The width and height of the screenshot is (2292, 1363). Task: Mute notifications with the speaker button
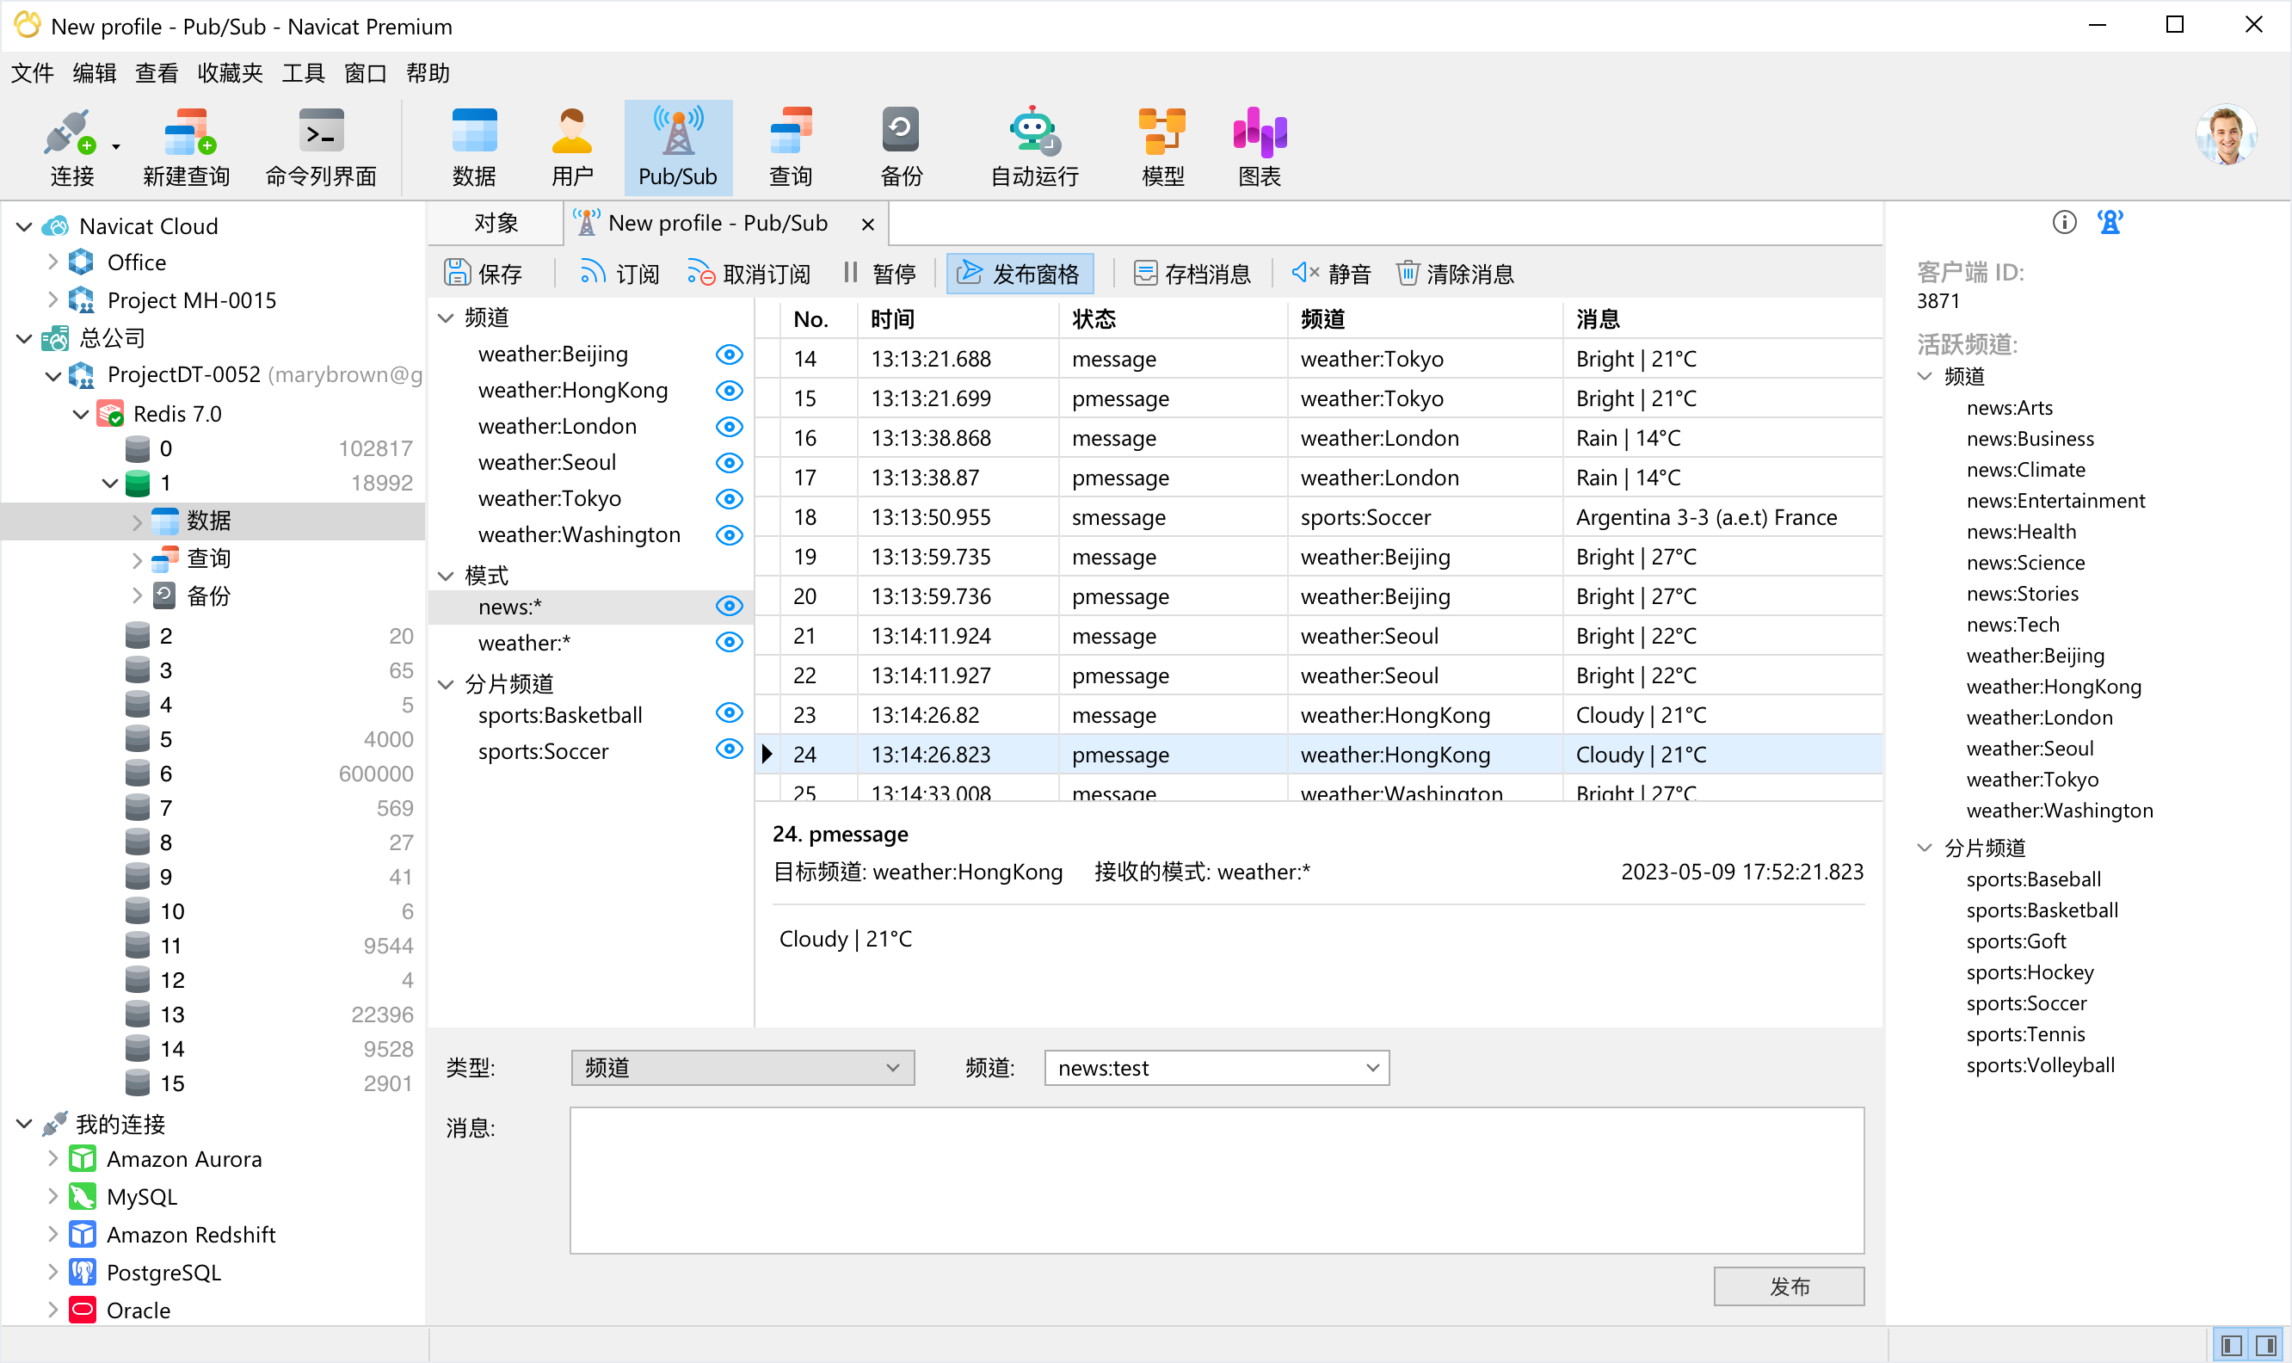[1332, 274]
